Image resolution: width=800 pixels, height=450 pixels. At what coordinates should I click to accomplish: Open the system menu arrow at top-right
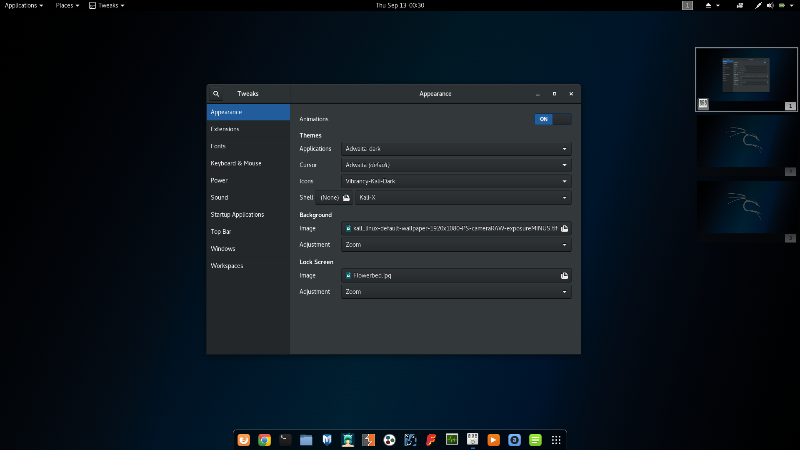tap(792, 5)
